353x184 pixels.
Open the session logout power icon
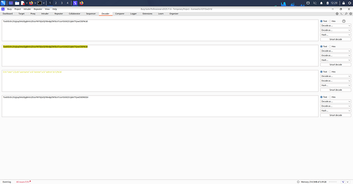point(349,3)
